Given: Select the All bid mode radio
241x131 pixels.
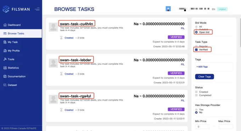Looking at the screenshot, I should (x=196, y=27).
